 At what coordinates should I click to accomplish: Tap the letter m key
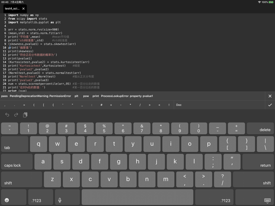[166, 179]
